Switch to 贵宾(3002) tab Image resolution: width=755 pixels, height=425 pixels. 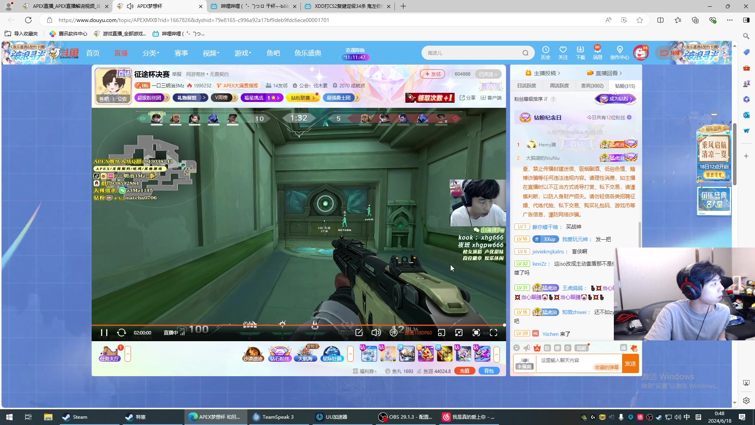coord(592,86)
